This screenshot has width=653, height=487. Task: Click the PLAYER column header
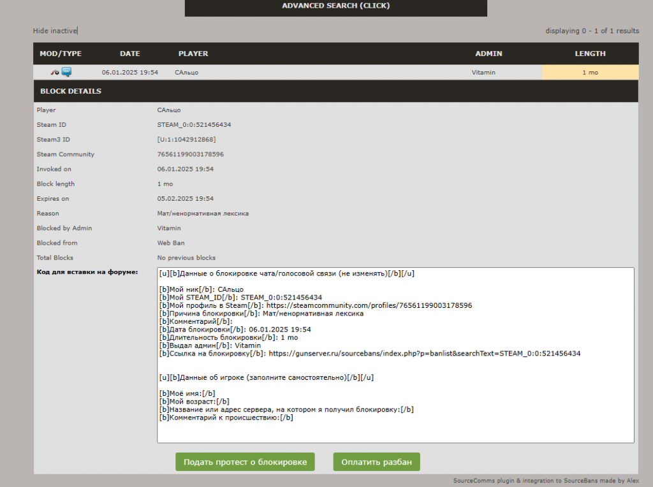tap(193, 54)
